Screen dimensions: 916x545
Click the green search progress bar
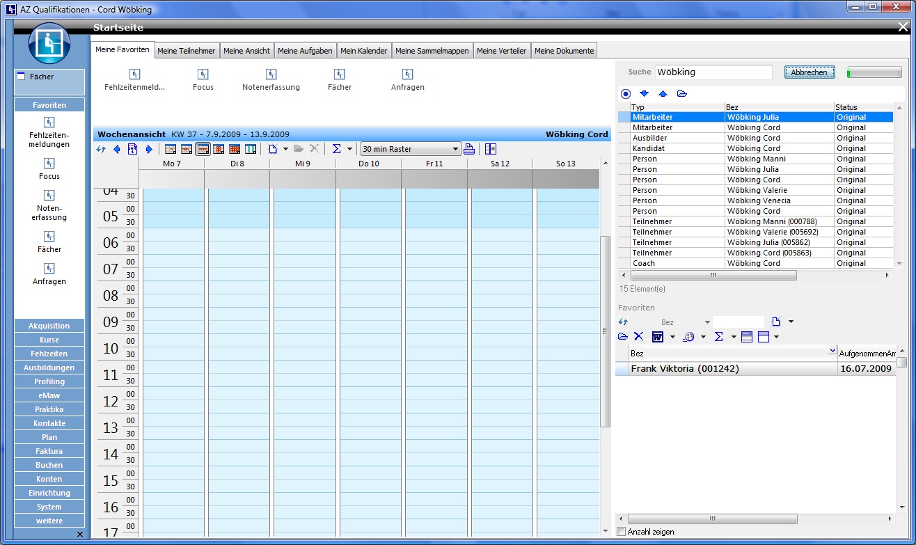tap(874, 72)
